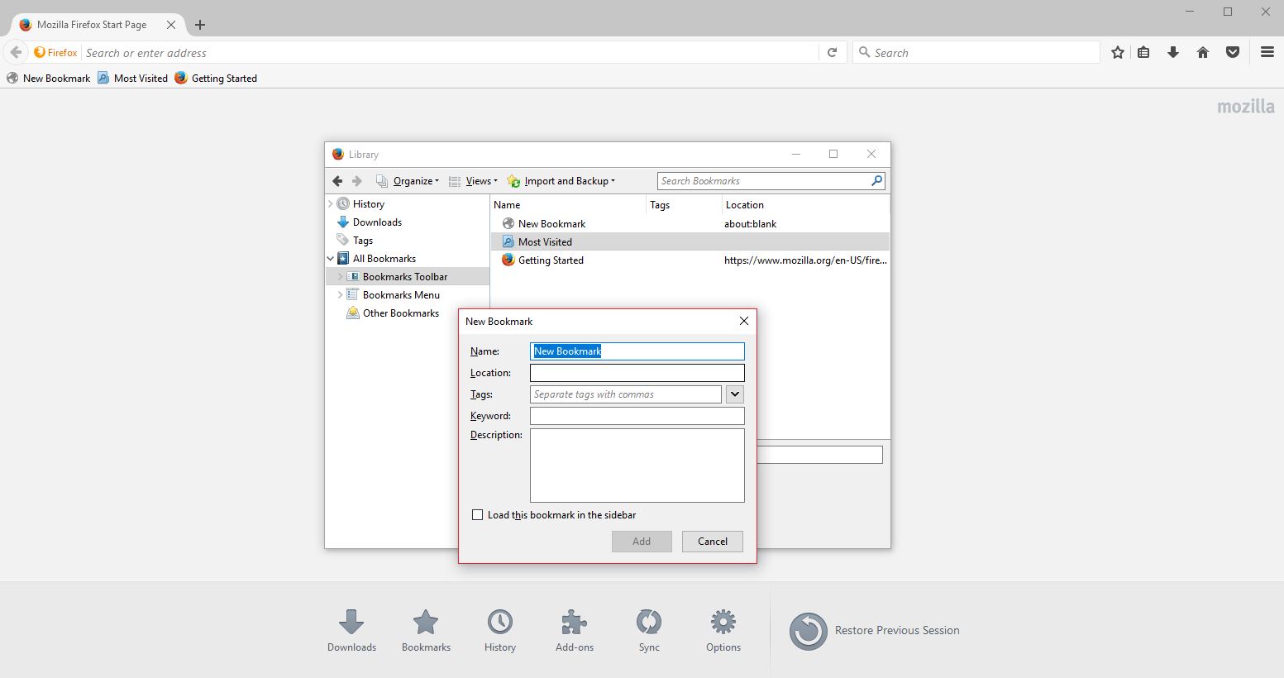
Task: Open the hamburger menu icon
Action: point(1267,52)
